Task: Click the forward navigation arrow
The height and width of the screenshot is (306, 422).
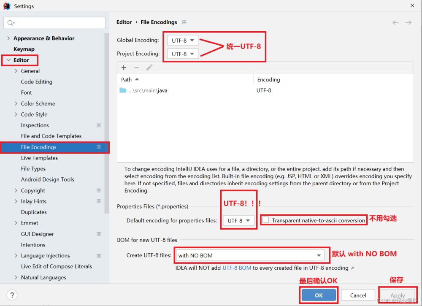Action: point(408,23)
